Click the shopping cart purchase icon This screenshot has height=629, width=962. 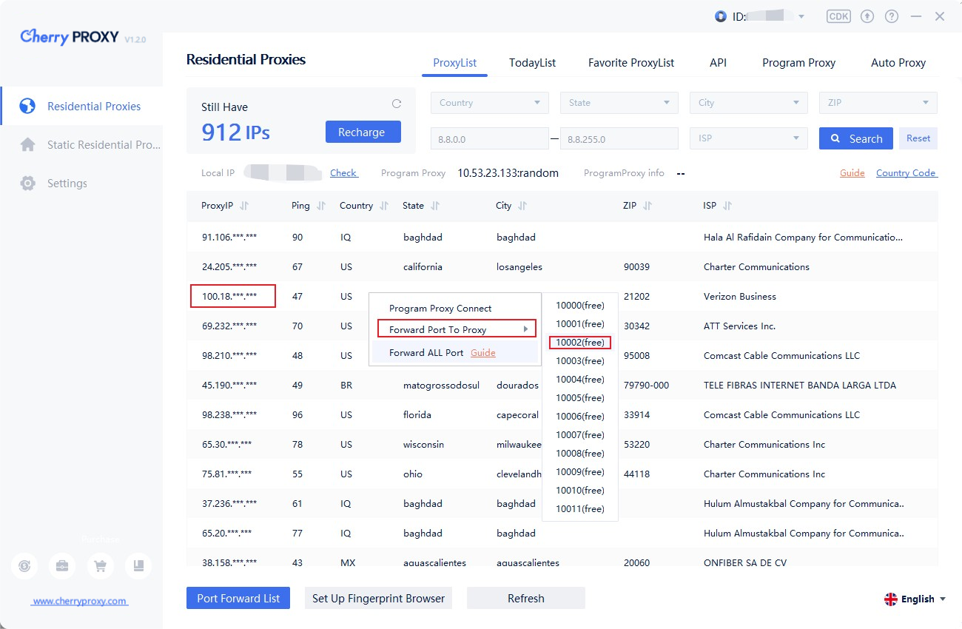tap(100, 566)
